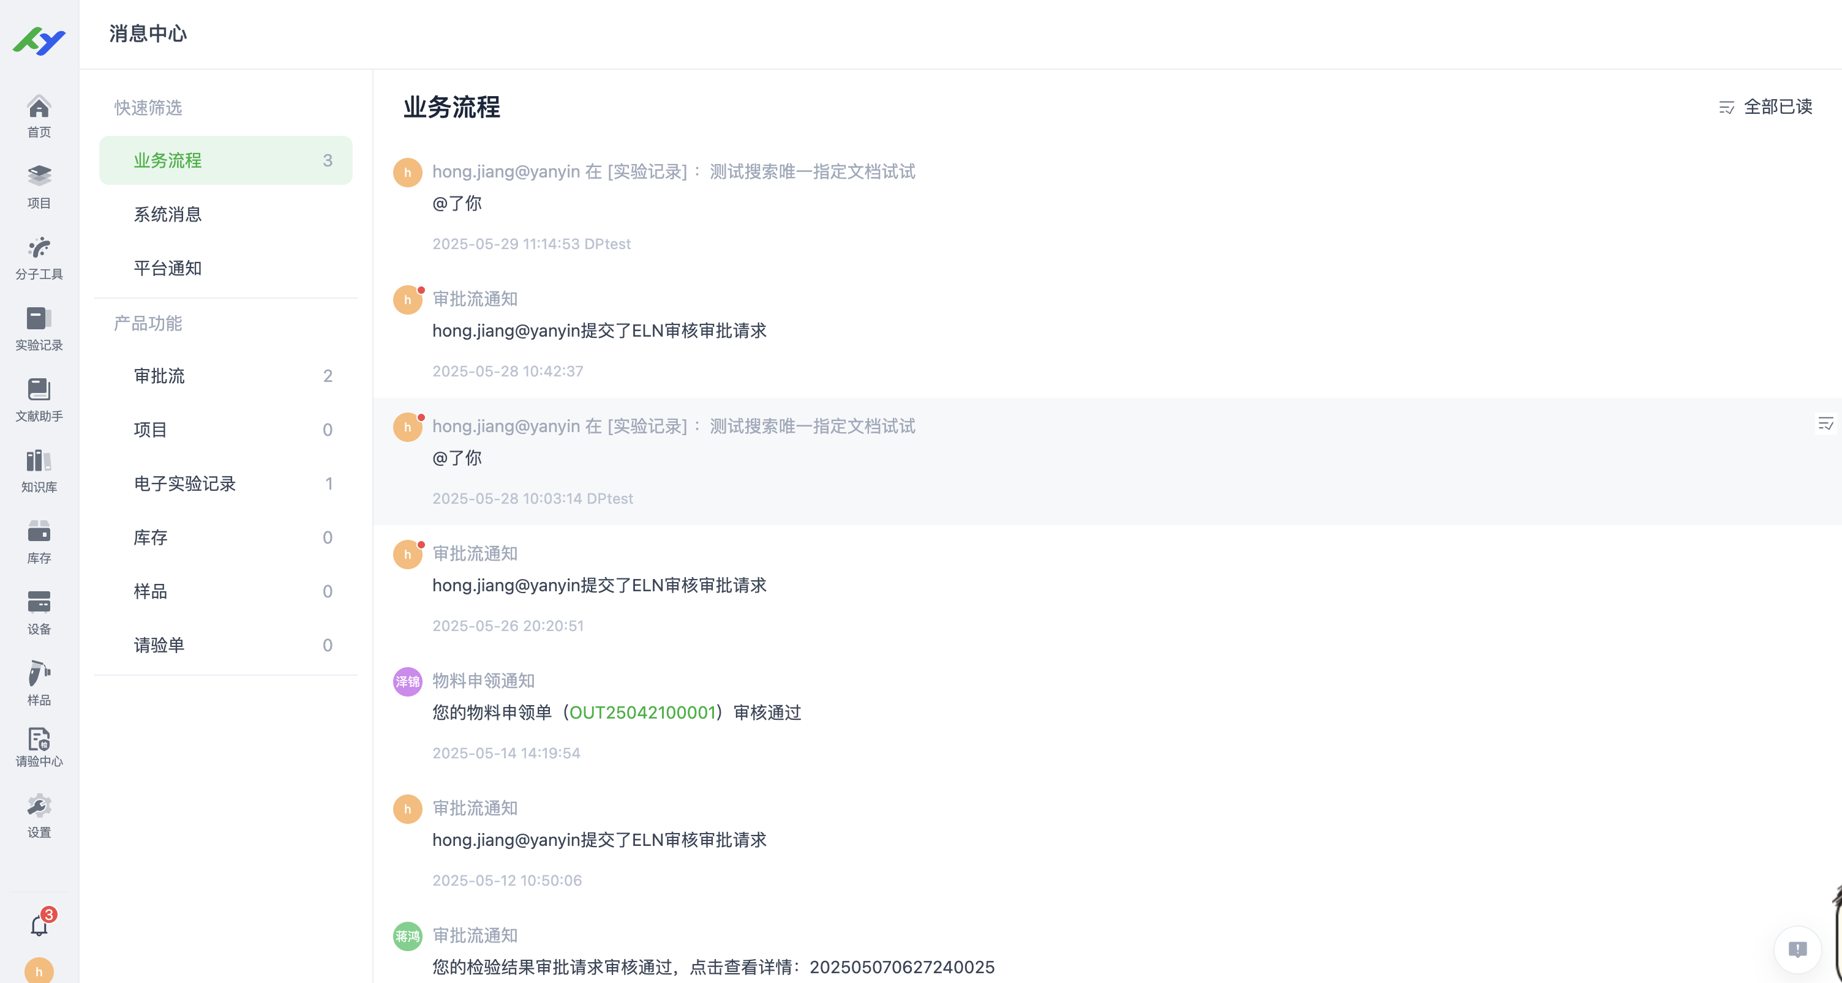The height and width of the screenshot is (983, 1842).
Task: Open 首页 home from the sidebar
Action: 39,115
